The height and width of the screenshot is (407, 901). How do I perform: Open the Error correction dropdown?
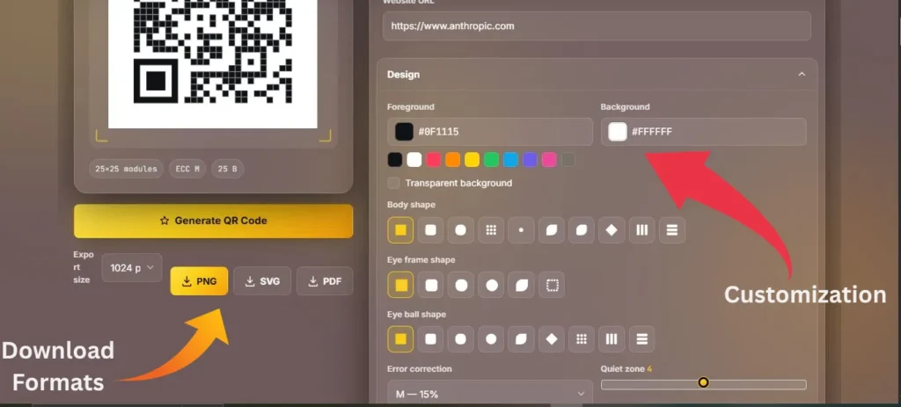point(490,394)
